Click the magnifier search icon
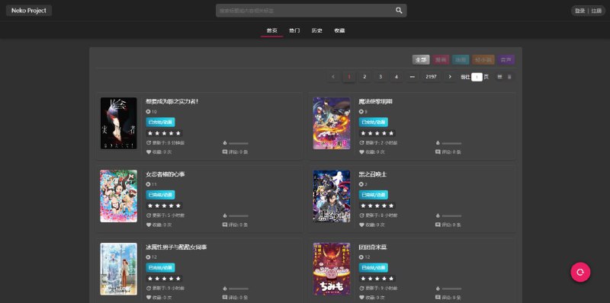Image resolution: width=610 pixels, height=303 pixels. coord(399,11)
